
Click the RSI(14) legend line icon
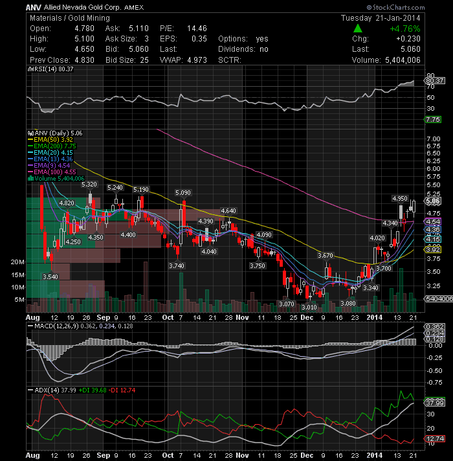click(x=30, y=69)
